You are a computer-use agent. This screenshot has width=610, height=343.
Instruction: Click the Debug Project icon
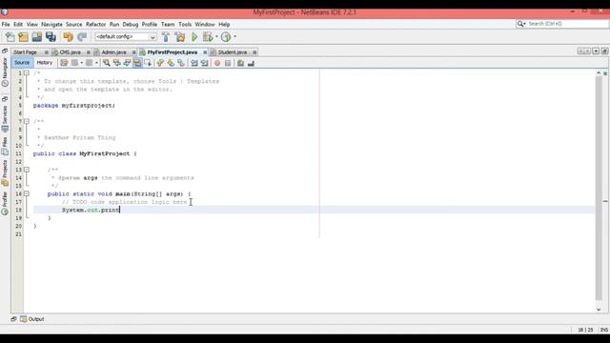pos(208,37)
